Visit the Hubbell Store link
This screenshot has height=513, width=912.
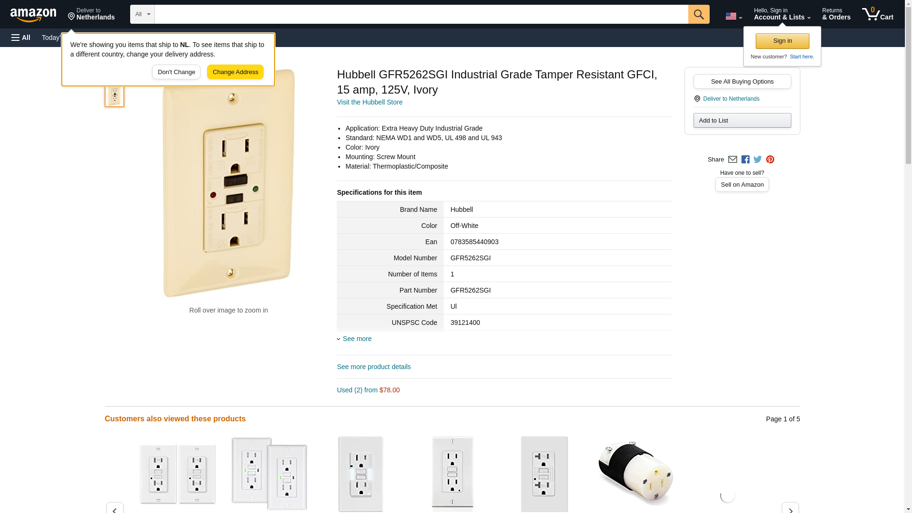pyautogui.click(x=370, y=102)
